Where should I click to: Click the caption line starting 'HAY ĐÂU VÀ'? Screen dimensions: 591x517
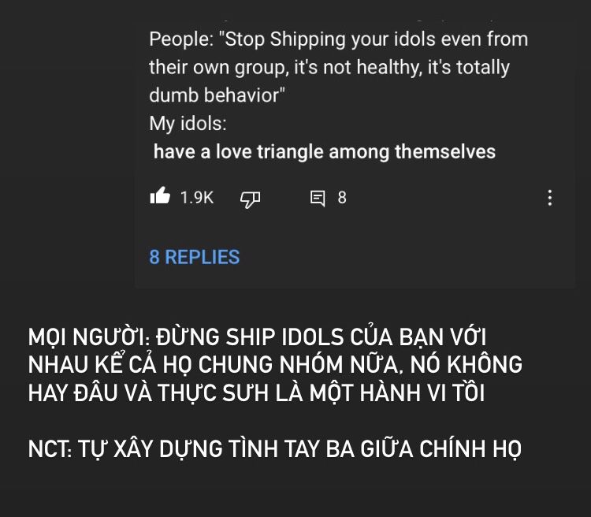[x=256, y=392]
